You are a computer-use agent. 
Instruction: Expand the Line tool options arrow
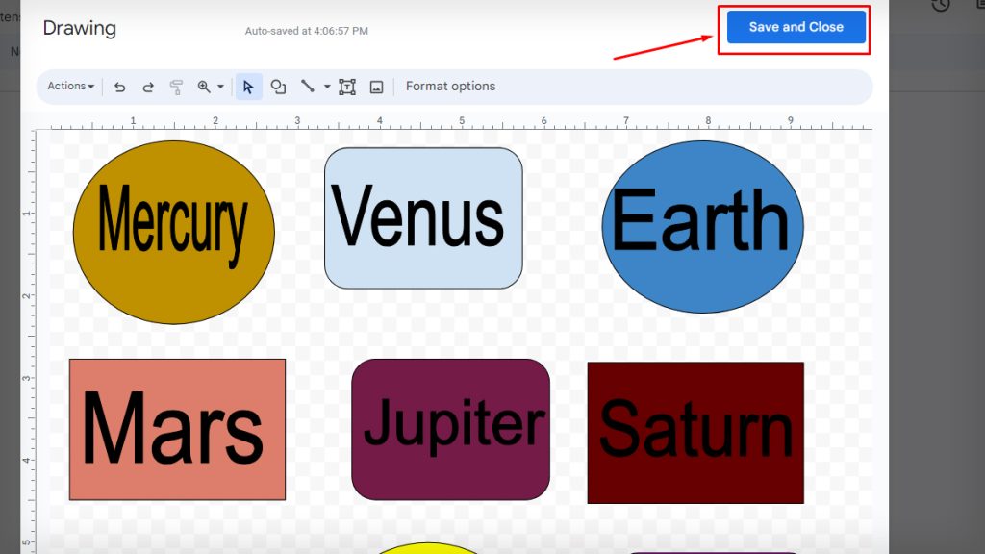(327, 87)
